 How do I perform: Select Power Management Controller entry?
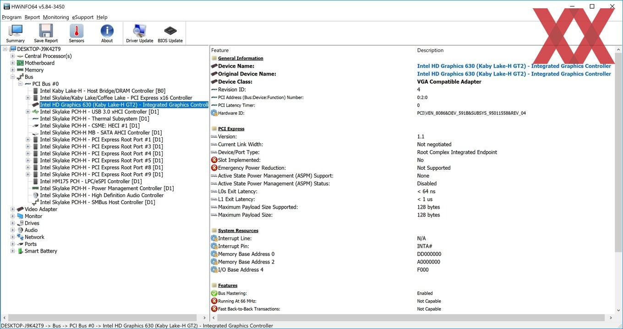point(107,188)
